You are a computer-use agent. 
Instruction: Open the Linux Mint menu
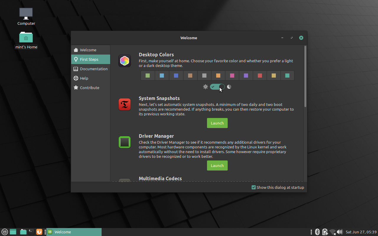click(x=4, y=232)
